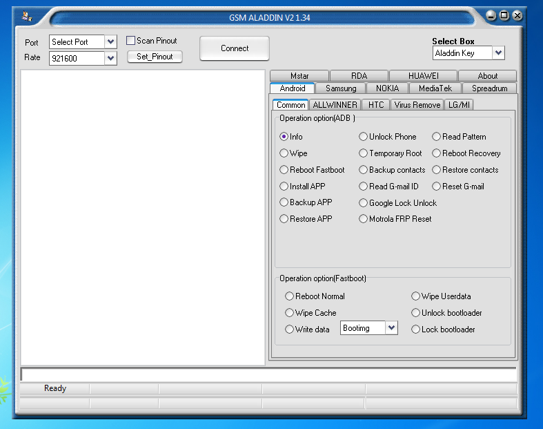
Task: Open the Rate 921600 dropdown arrow
Action: (x=110, y=58)
